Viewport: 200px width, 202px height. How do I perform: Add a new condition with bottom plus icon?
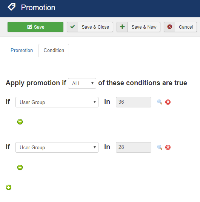9,187
